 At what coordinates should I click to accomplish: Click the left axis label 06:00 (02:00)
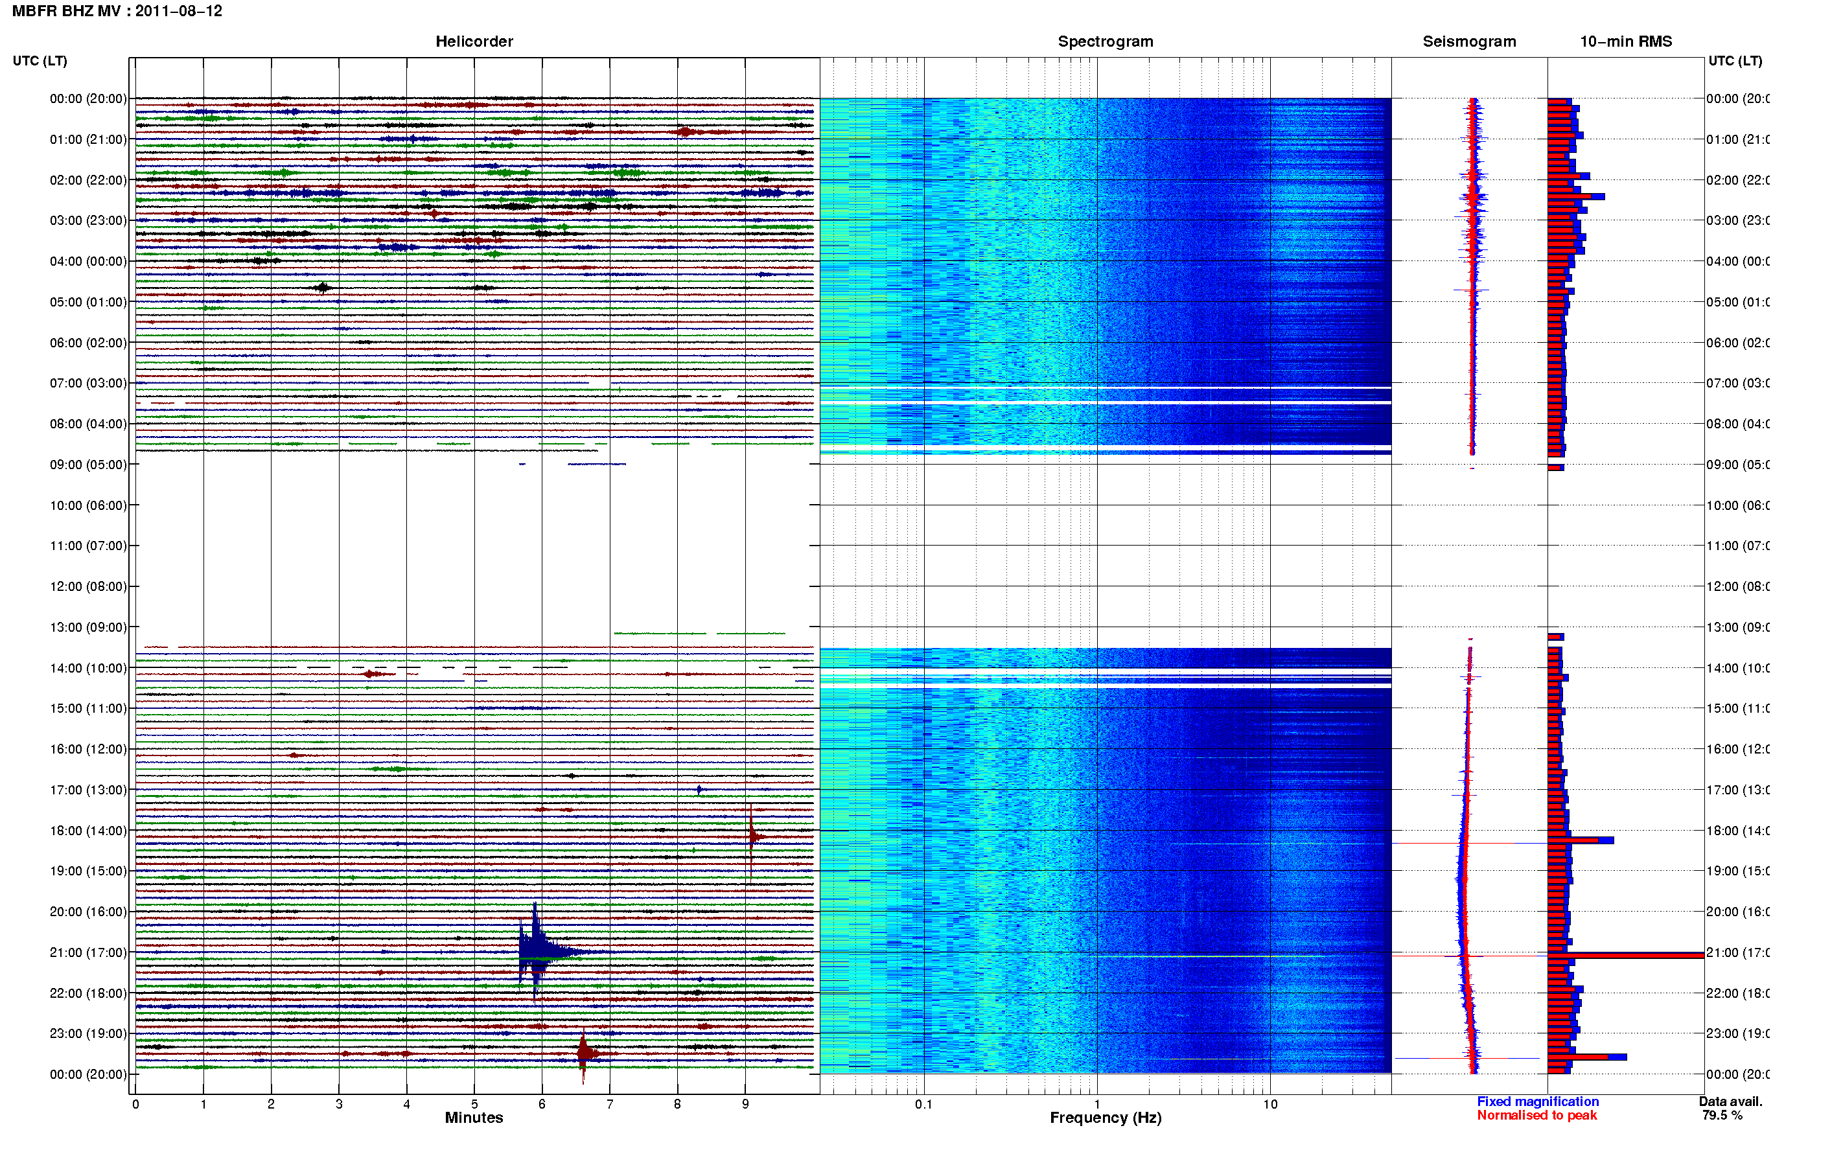(88, 343)
